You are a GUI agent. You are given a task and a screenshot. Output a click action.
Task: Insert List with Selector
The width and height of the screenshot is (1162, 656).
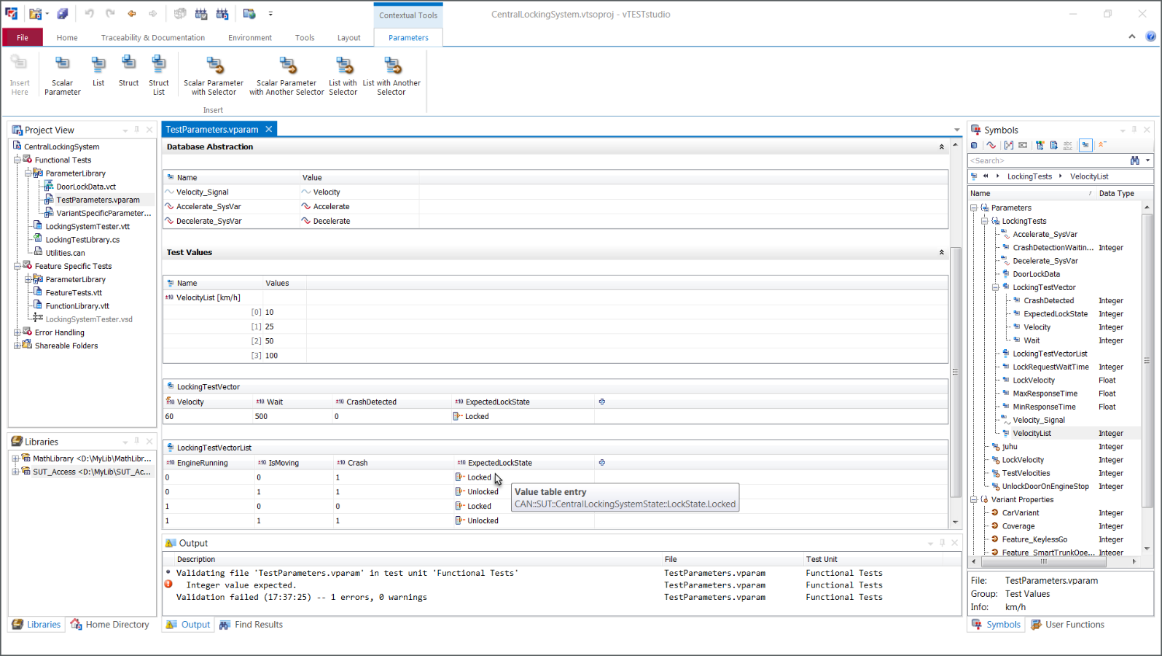pyautogui.click(x=343, y=75)
